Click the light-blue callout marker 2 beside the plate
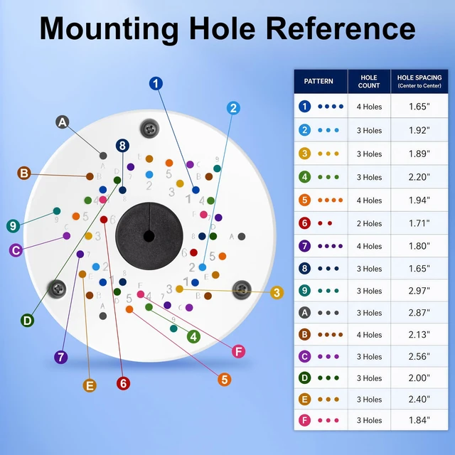The width and height of the screenshot is (455, 455). [233, 108]
